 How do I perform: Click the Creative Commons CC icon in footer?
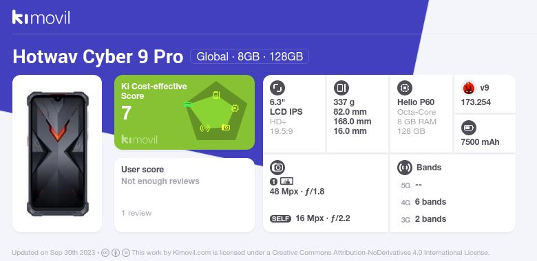[105, 253]
